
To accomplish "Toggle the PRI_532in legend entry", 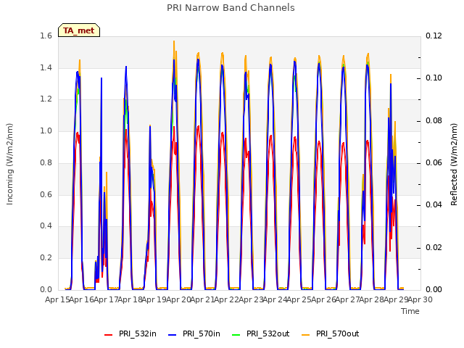I will click(130, 333).
